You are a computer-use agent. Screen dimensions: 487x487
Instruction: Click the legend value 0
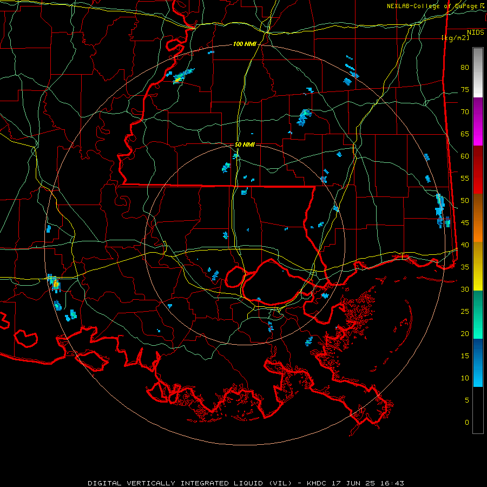(467, 423)
